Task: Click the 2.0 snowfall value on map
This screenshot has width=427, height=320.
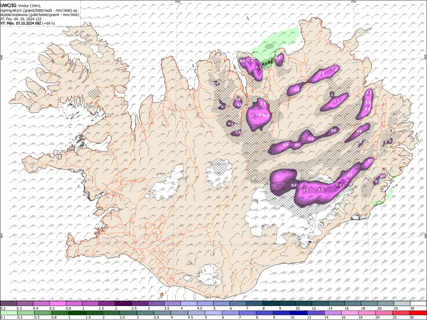Action: point(338,185)
